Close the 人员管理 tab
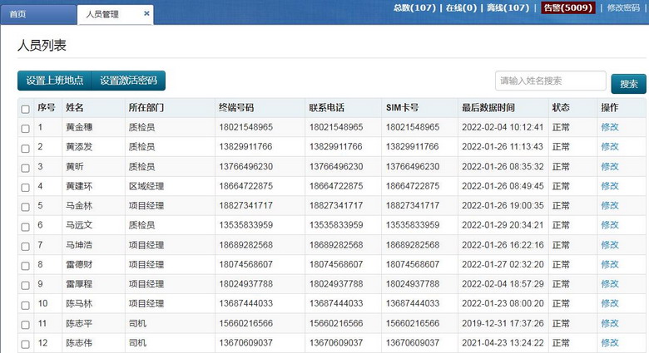The width and height of the screenshot is (649, 353). click(x=146, y=13)
